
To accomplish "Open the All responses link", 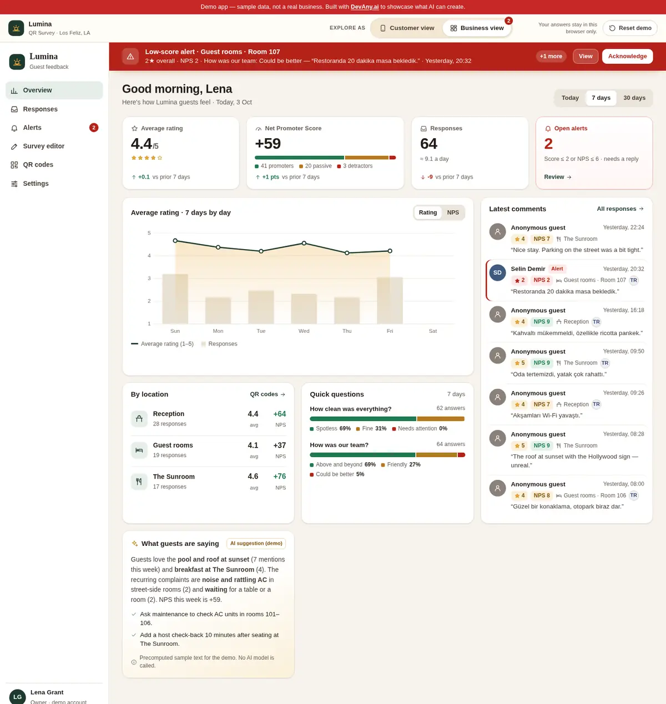I will 620,209.
